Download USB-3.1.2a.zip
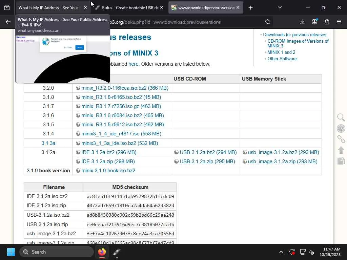This screenshot has width=347, height=260. point(207,161)
